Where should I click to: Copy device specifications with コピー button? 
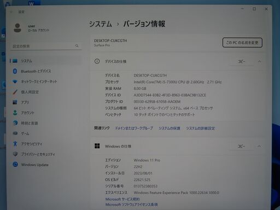241,61
